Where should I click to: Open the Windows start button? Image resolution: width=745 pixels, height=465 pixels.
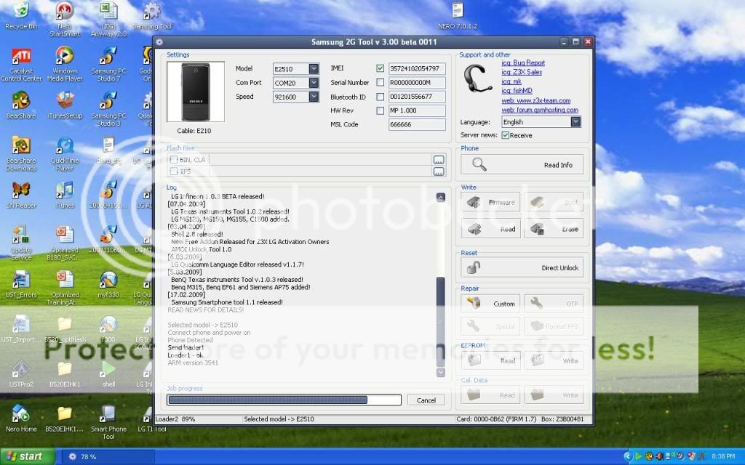pos(27,456)
